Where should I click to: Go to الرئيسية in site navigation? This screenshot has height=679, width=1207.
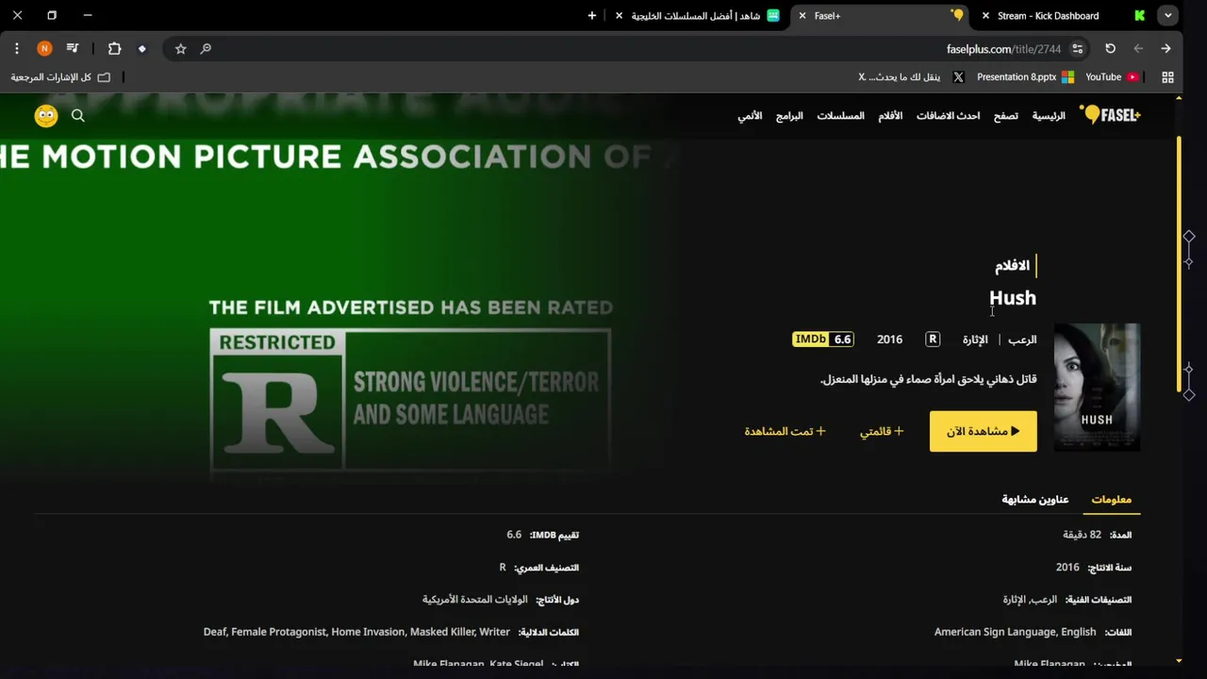[1049, 116]
